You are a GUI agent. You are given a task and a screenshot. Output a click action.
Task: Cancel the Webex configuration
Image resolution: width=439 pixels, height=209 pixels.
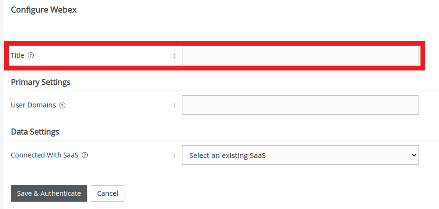[107, 193]
